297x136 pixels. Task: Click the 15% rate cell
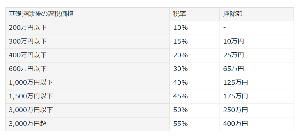tap(195, 42)
